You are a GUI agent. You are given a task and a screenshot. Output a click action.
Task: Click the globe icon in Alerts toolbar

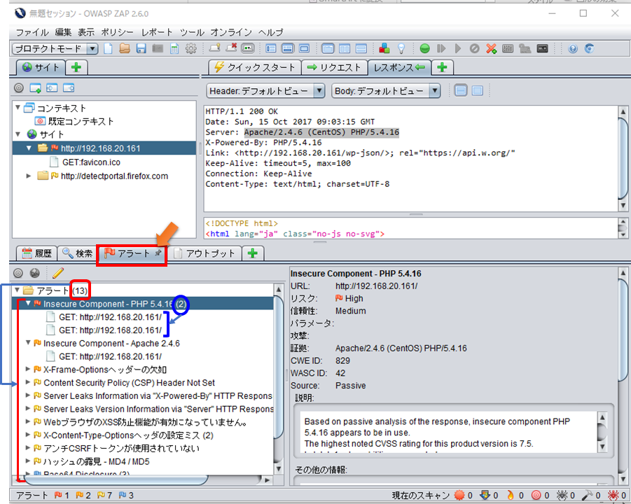pos(35,273)
